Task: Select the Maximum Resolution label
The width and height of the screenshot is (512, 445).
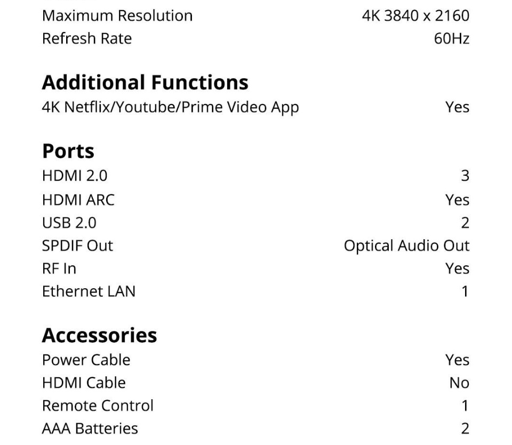Action: coord(117,15)
